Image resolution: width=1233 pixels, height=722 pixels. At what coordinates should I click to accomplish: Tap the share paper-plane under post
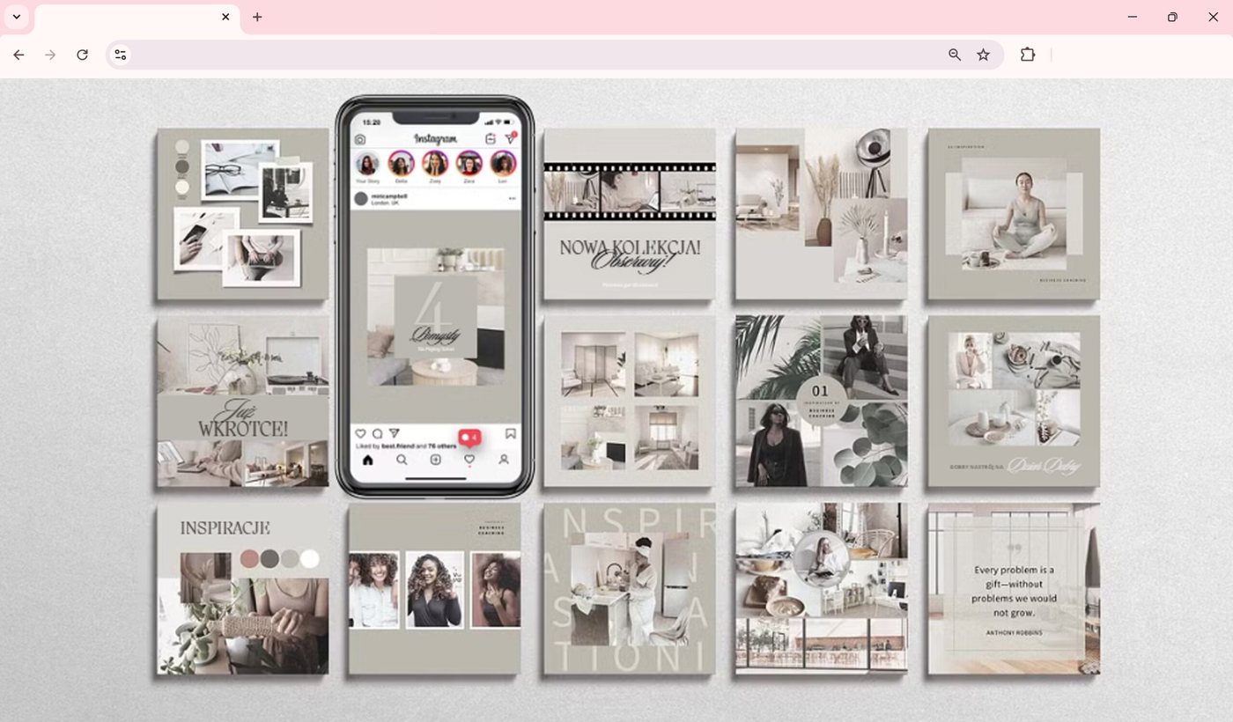tap(394, 433)
